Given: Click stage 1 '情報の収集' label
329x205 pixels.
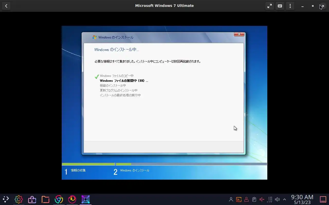Looking at the screenshot, I should coord(78,170).
